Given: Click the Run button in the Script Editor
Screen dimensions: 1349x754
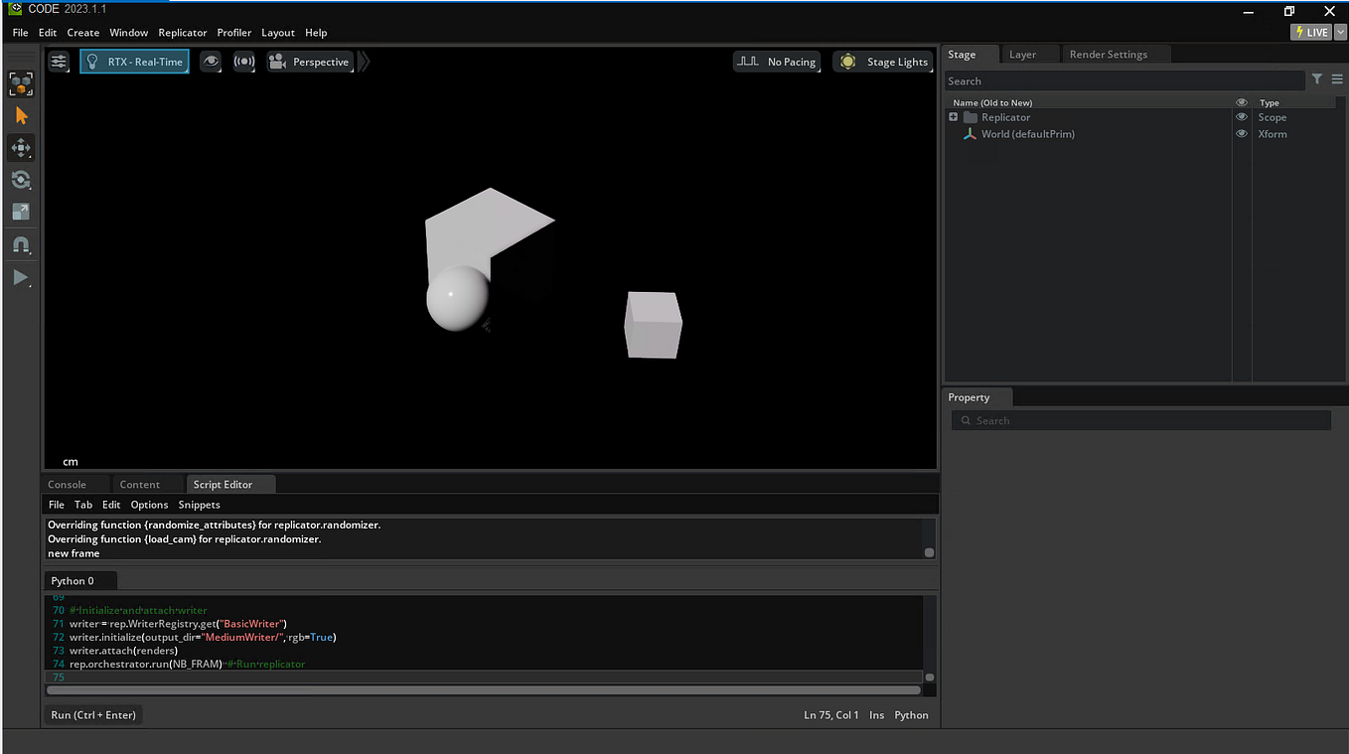Looking at the screenshot, I should (92, 714).
